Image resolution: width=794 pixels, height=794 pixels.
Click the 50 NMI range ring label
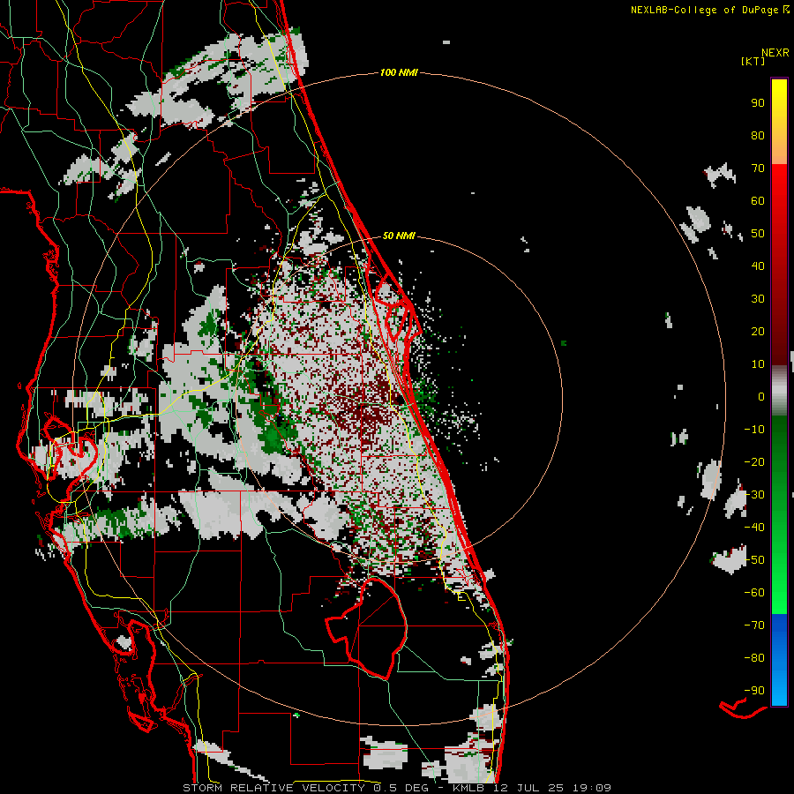point(399,236)
